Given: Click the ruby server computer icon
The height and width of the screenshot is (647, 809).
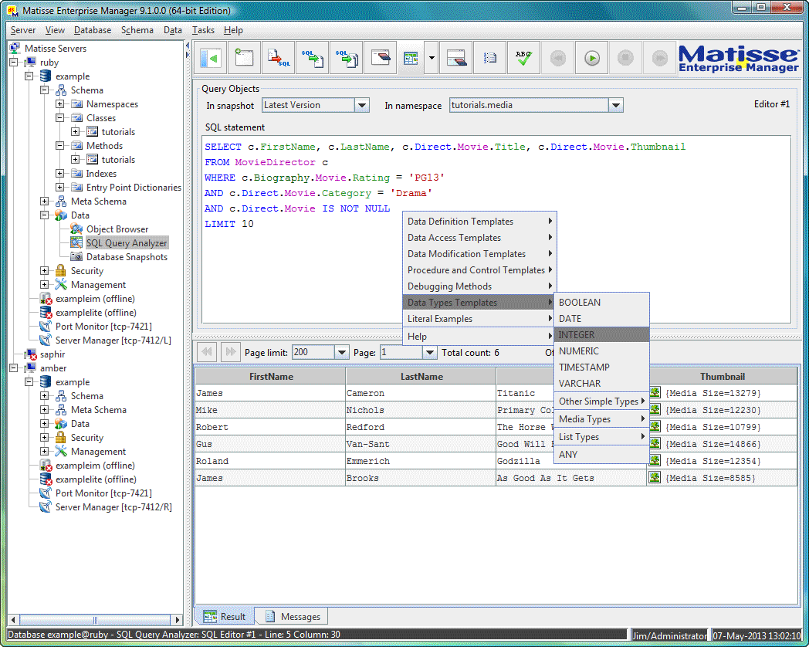Looking at the screenshot, I should 30,62.
